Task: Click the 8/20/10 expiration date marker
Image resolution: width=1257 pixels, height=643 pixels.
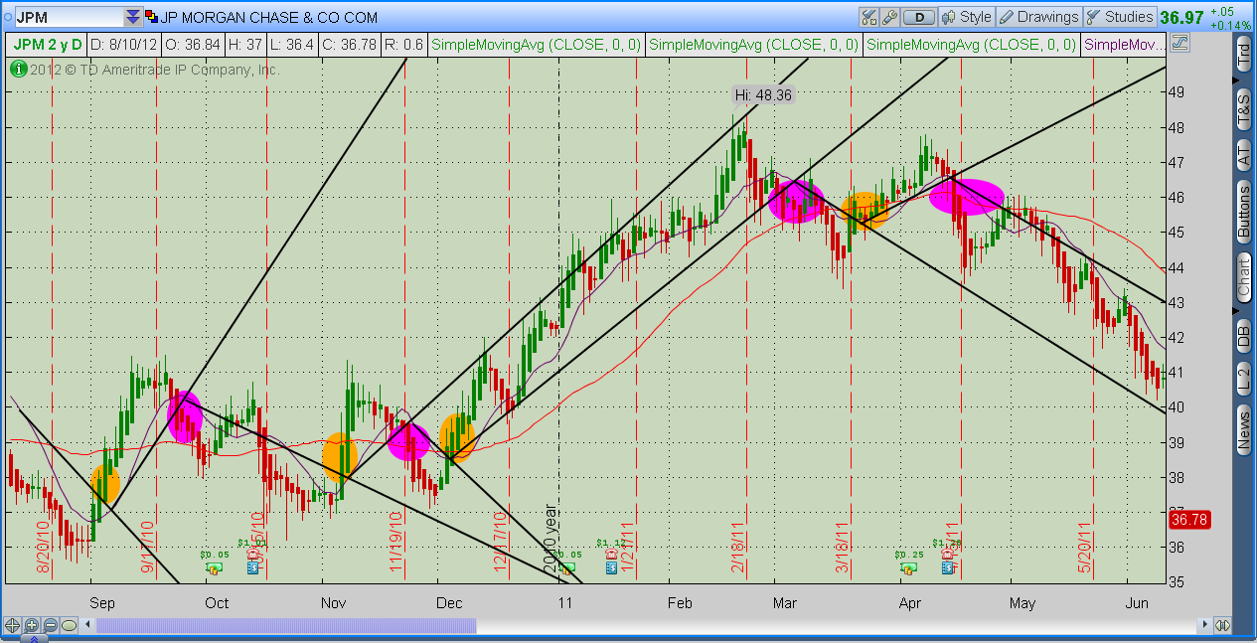Action: (x=44, y=546)
